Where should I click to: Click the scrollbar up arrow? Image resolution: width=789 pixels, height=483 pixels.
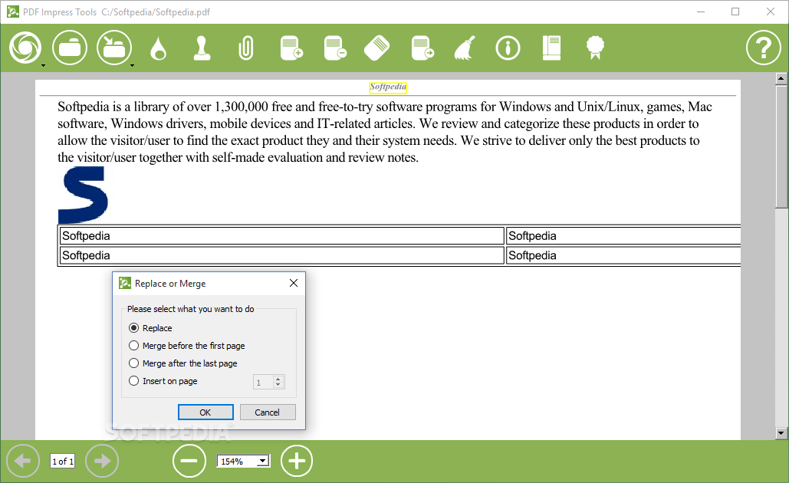(781, 78)
